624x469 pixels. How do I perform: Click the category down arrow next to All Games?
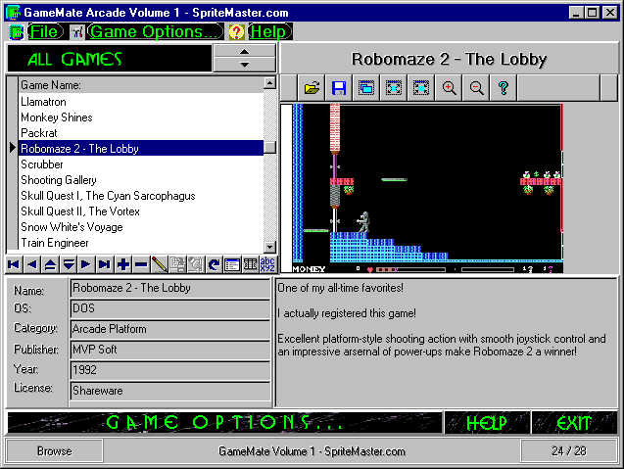244,65
